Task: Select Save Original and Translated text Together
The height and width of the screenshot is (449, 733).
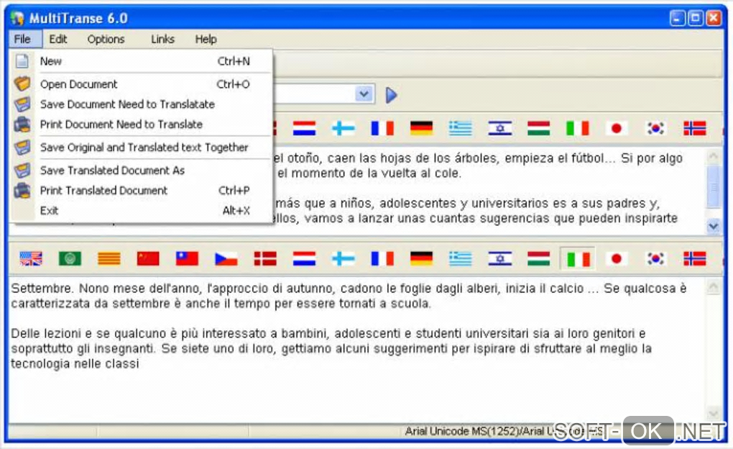Action: coord(141,148)
